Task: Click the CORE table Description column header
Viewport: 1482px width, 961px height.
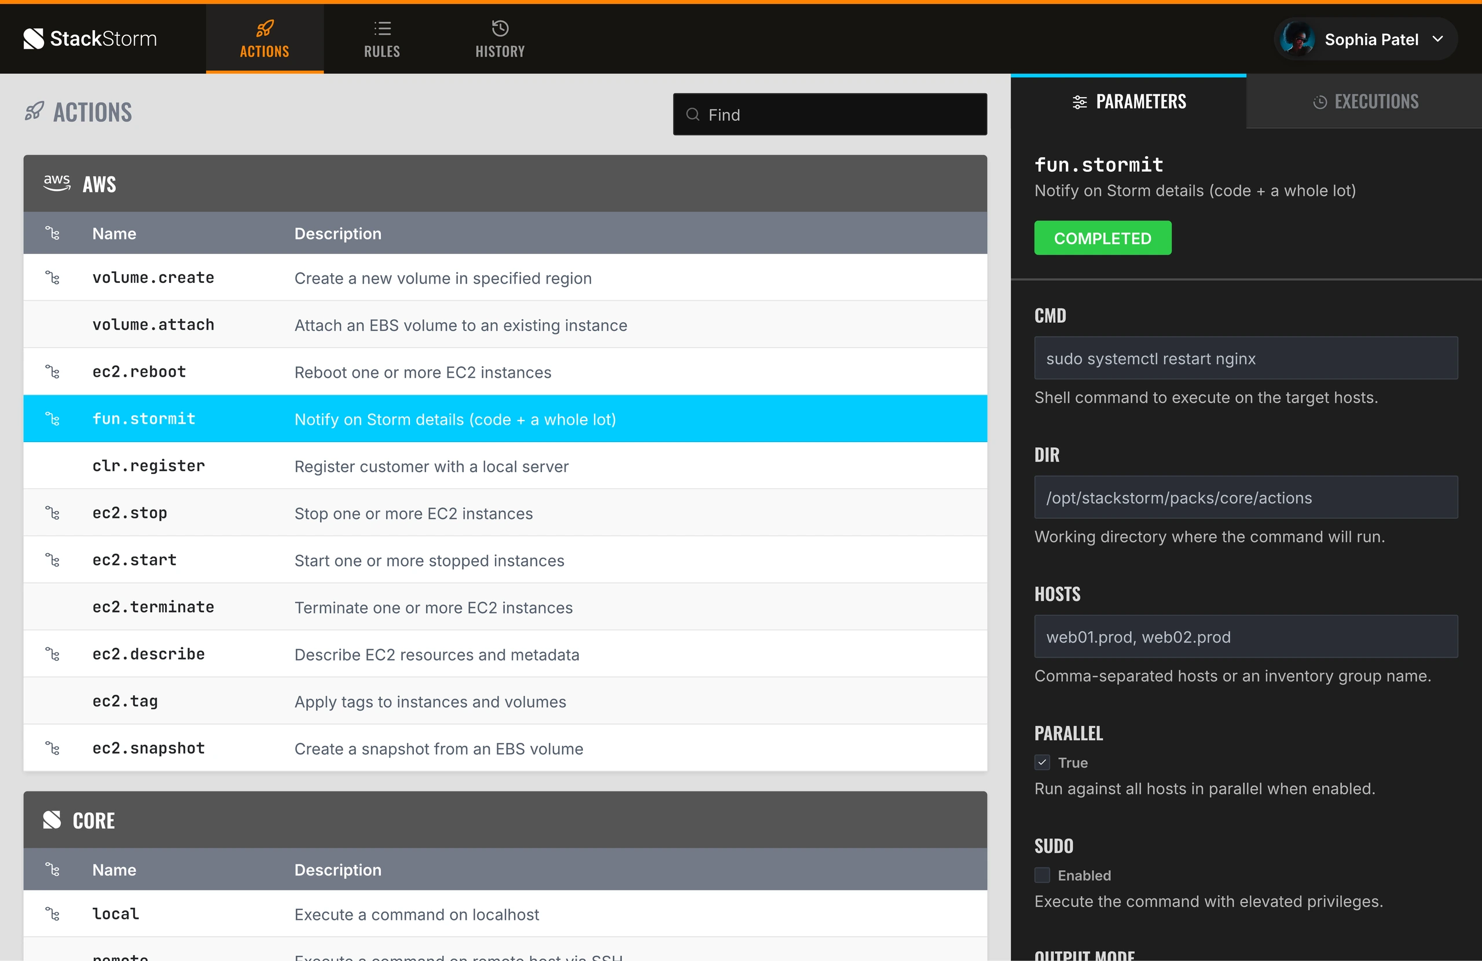Action: click(338, 870)
